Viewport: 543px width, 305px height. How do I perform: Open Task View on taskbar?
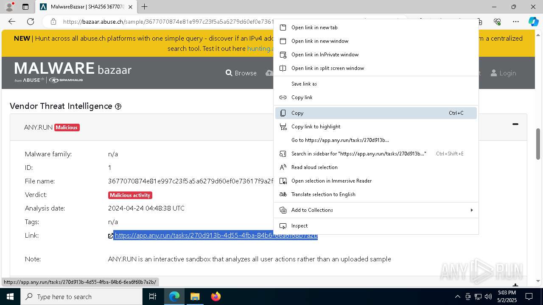[x=153, y=297]
